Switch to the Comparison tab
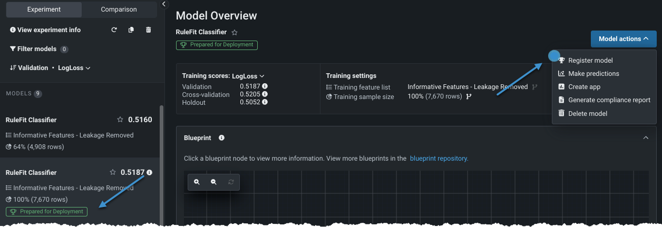662x227 pixels. click(119, 9)
